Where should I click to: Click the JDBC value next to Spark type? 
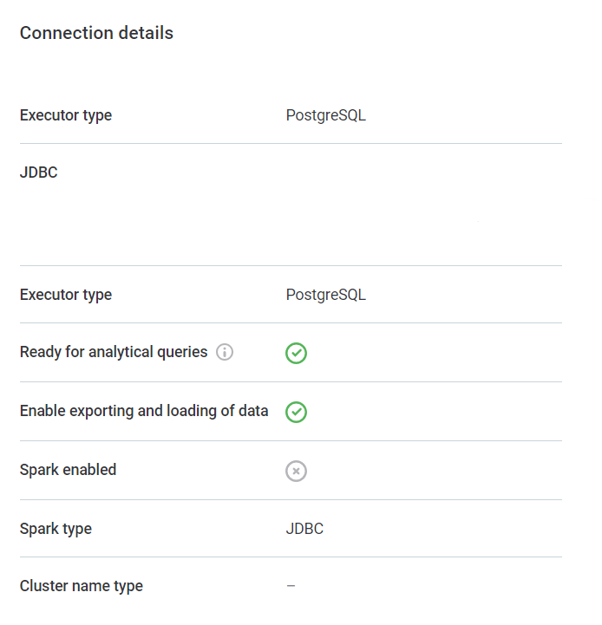click(x=304, y=529)
